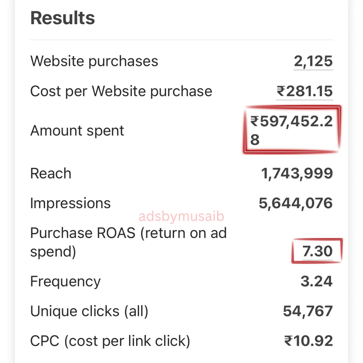The image size is (363, 363).
Task: Click the Impressions label
Action: click(x=70, y=203)
